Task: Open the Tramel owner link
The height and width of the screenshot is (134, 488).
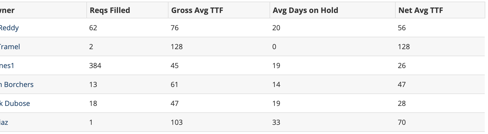Action: click(x=10, y=47)
